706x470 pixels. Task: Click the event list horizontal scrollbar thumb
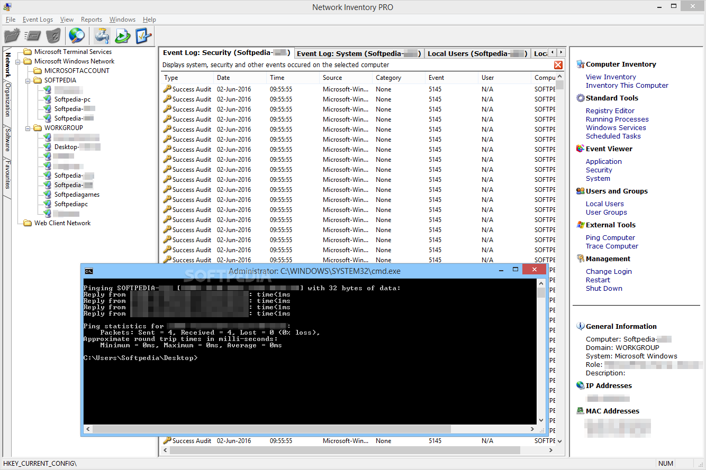(x=345, y=450)
